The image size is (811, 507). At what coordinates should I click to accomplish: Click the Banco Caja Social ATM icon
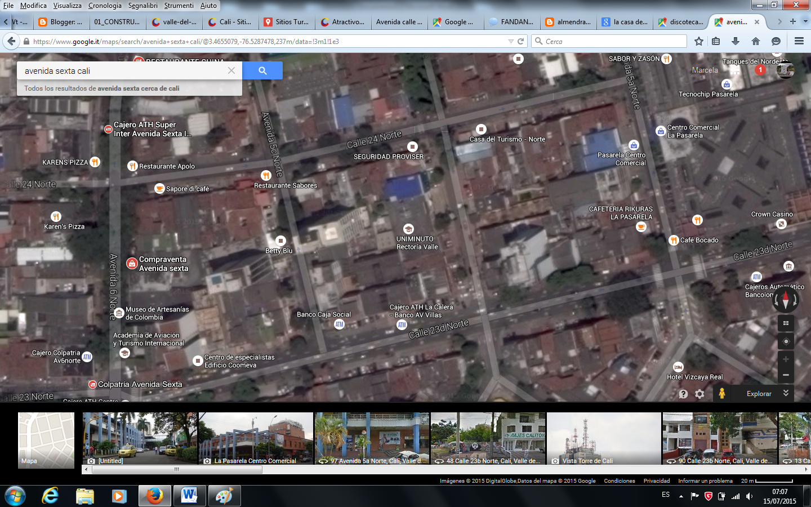coord(339,324)
